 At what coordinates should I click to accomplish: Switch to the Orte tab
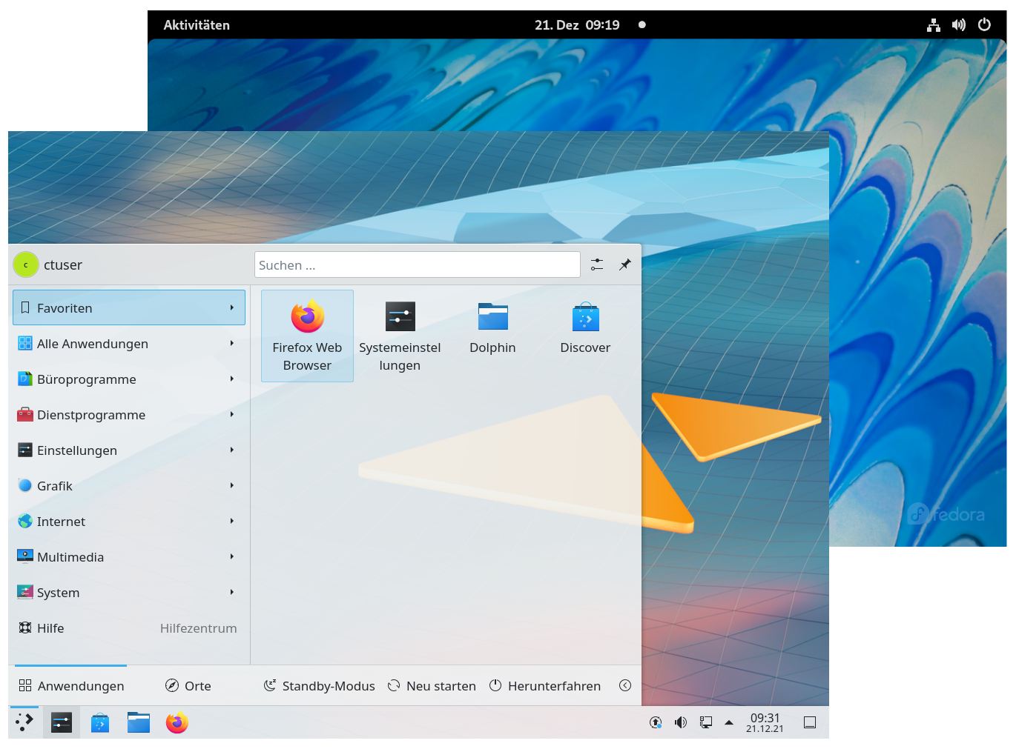188,686
